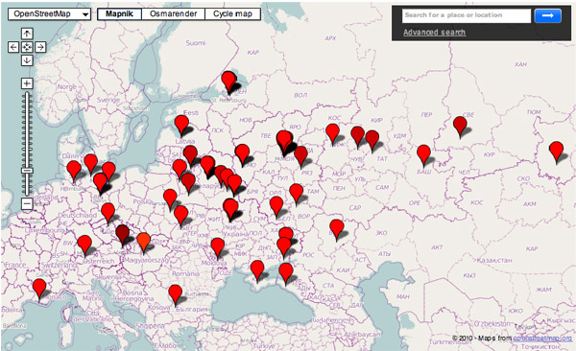The width and height of the screenshot is (576, 351).
Task: Zoom in with the plus button
Action: 27,83
